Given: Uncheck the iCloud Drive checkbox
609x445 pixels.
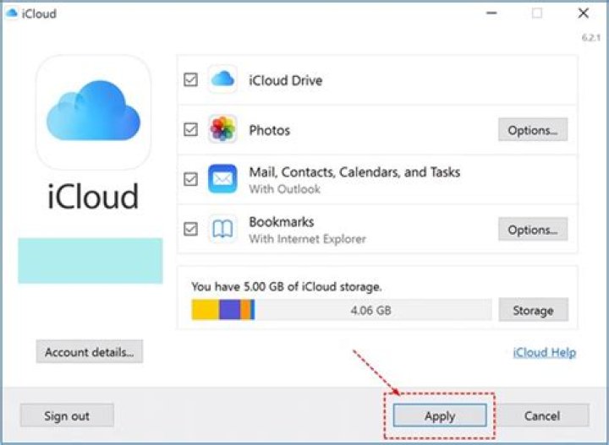Looking at the screenshot, I should [x=190, y=80].
